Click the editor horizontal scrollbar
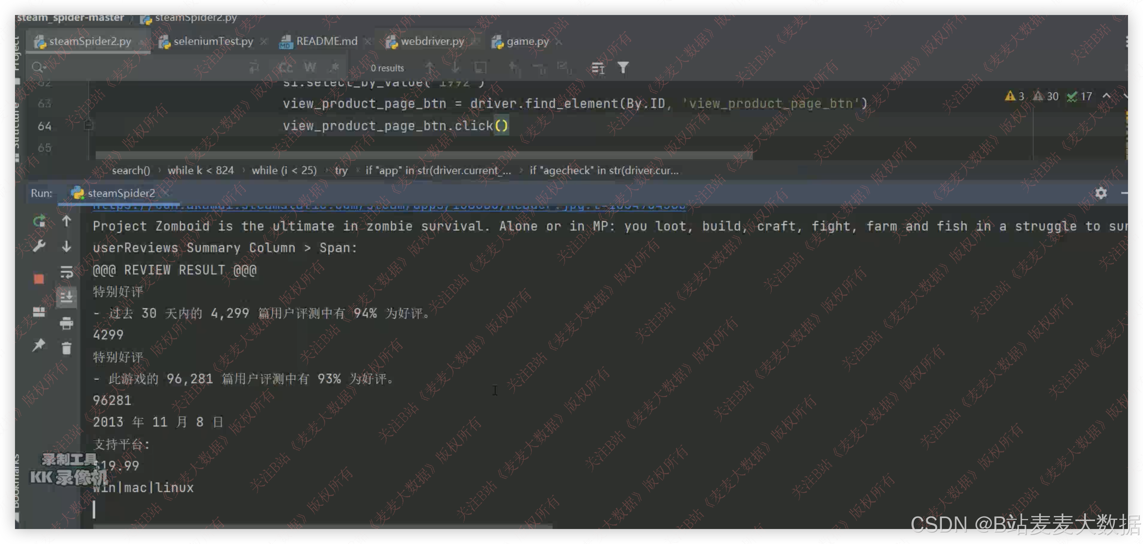This screenshot has width=1143, height=544. pos(424,155)
